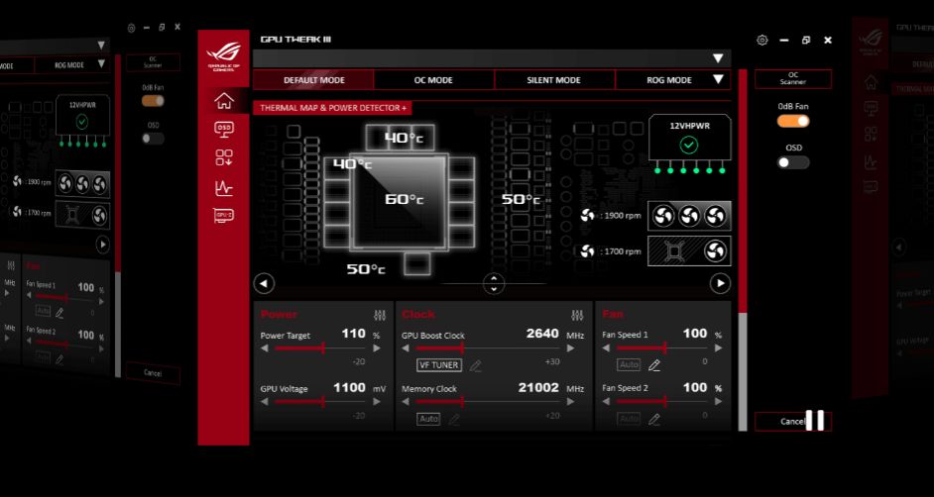Click play arrow in left background window
The width and height of the screenshot is (934, 497).
coord(102,245)
